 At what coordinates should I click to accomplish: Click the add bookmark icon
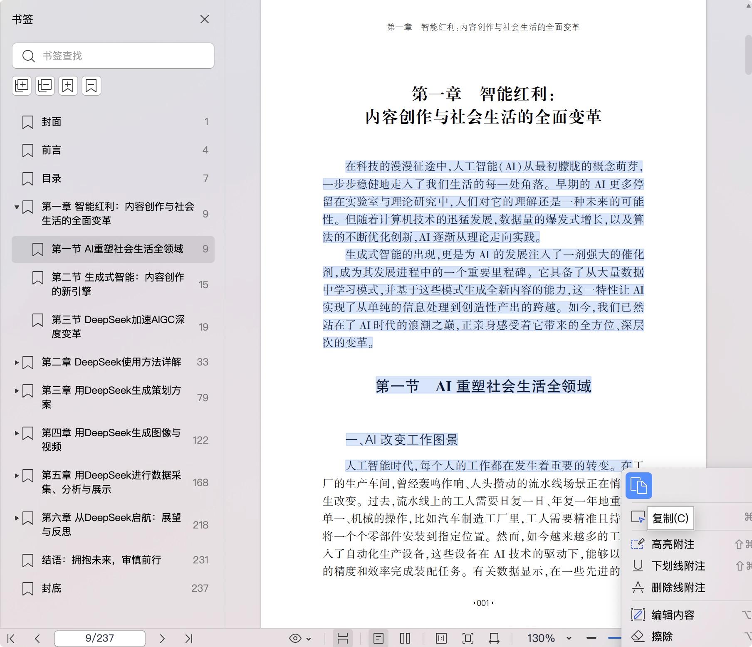point(68,86)
